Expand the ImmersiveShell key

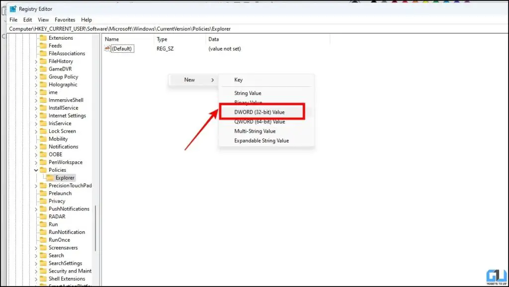(36, 100)
